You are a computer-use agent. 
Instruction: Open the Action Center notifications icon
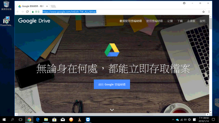tap(213, 120)
